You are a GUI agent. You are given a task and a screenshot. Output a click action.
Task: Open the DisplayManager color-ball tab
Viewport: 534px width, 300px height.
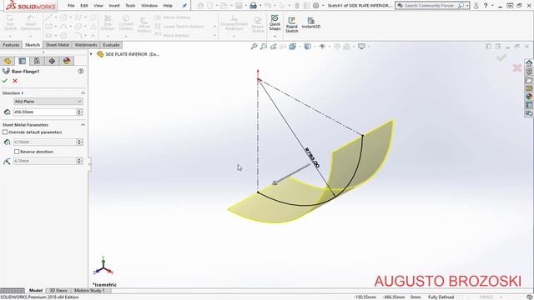67,61
